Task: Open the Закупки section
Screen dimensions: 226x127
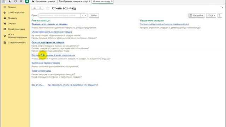Action: coord(12,24)
